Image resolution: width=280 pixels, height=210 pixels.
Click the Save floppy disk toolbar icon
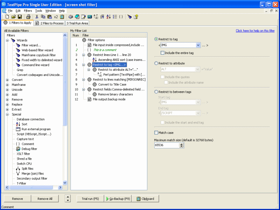20,17
